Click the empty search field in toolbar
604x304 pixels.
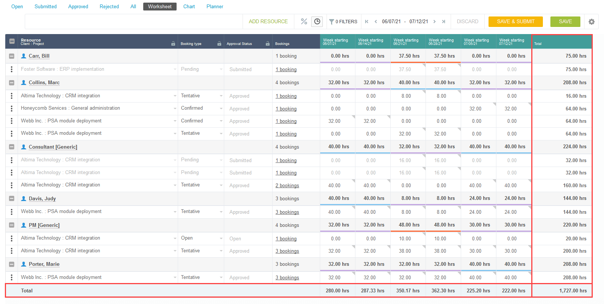pos(134,21)
